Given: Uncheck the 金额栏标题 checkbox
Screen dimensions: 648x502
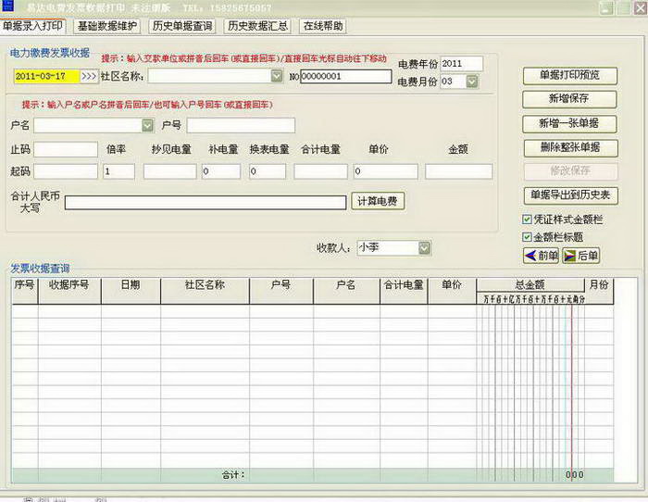Looking at the screenshot, I should 527,237.
